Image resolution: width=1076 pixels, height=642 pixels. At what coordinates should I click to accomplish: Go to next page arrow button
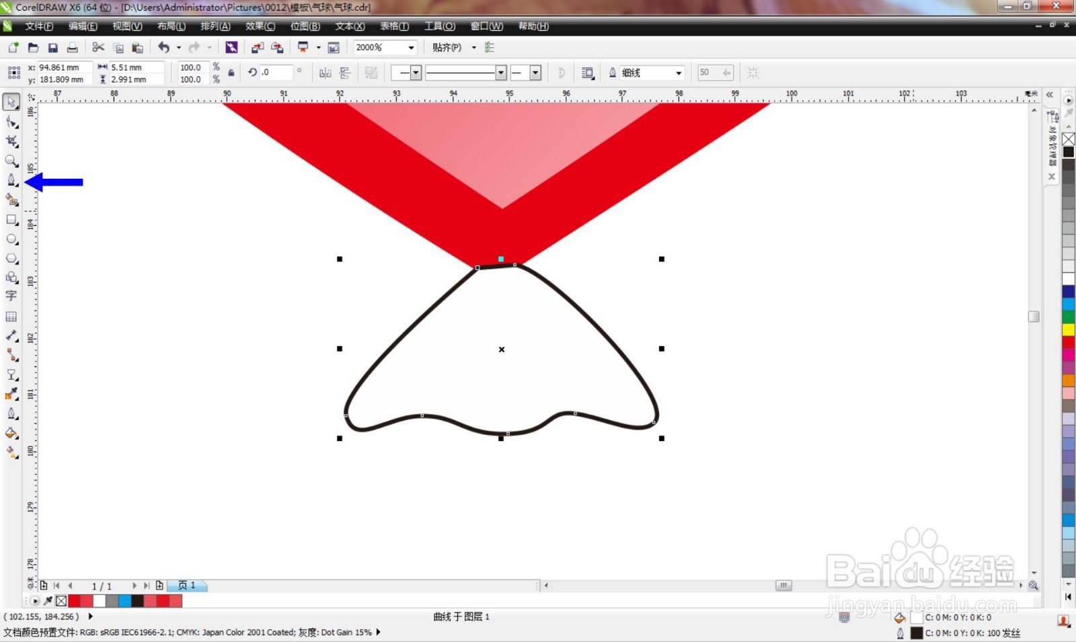(x=134, y=586)
